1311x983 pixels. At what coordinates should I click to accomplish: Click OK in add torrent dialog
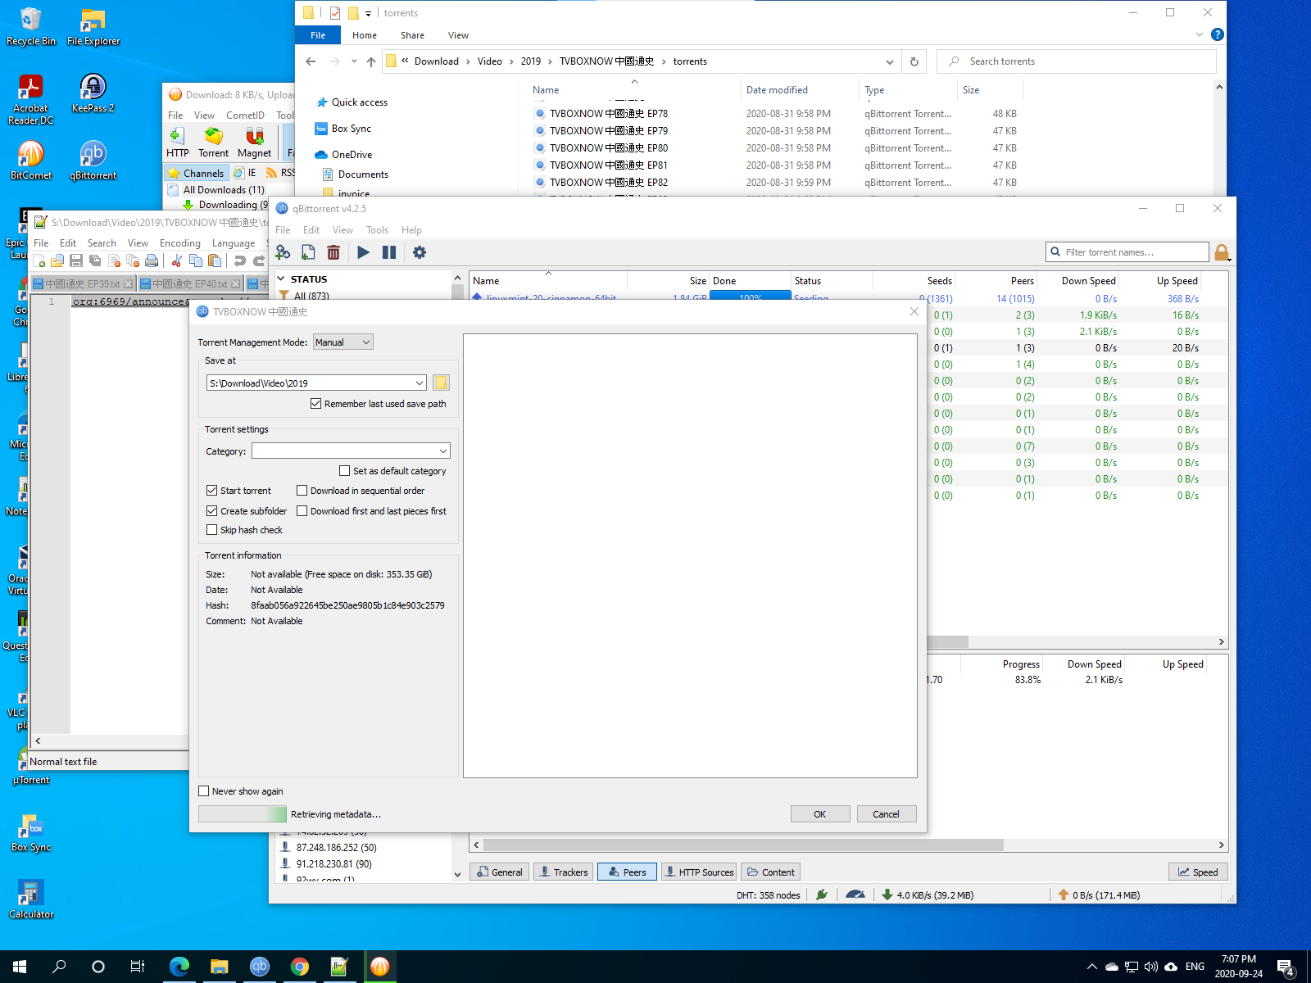819,814
